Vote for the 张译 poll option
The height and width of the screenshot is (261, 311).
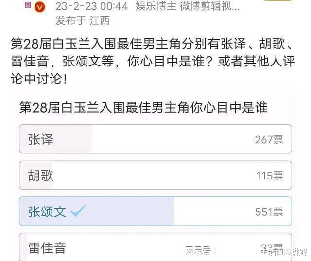pos(155,139)
